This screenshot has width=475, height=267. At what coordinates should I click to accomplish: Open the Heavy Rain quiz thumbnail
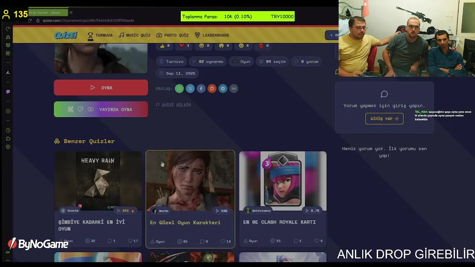point(98,181)
